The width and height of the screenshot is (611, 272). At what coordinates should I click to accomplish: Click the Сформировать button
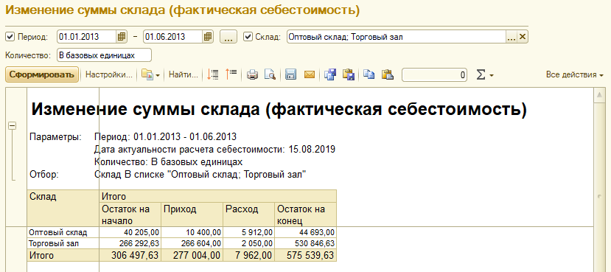42,74
